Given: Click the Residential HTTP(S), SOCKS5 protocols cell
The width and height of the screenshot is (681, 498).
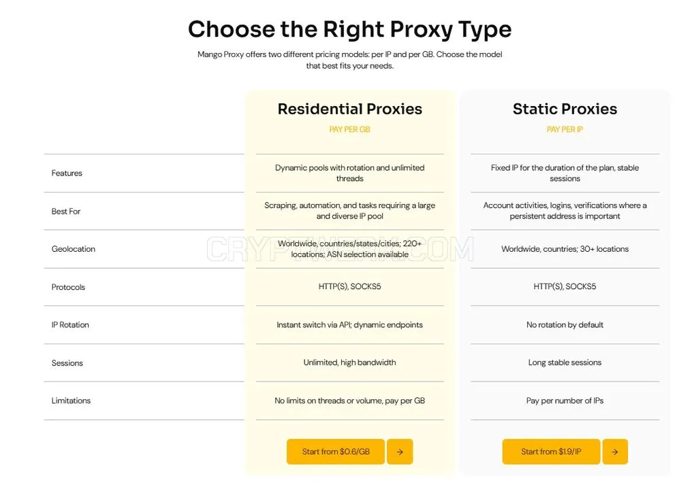Looking at the screenshot, I should tap(349, 286).
